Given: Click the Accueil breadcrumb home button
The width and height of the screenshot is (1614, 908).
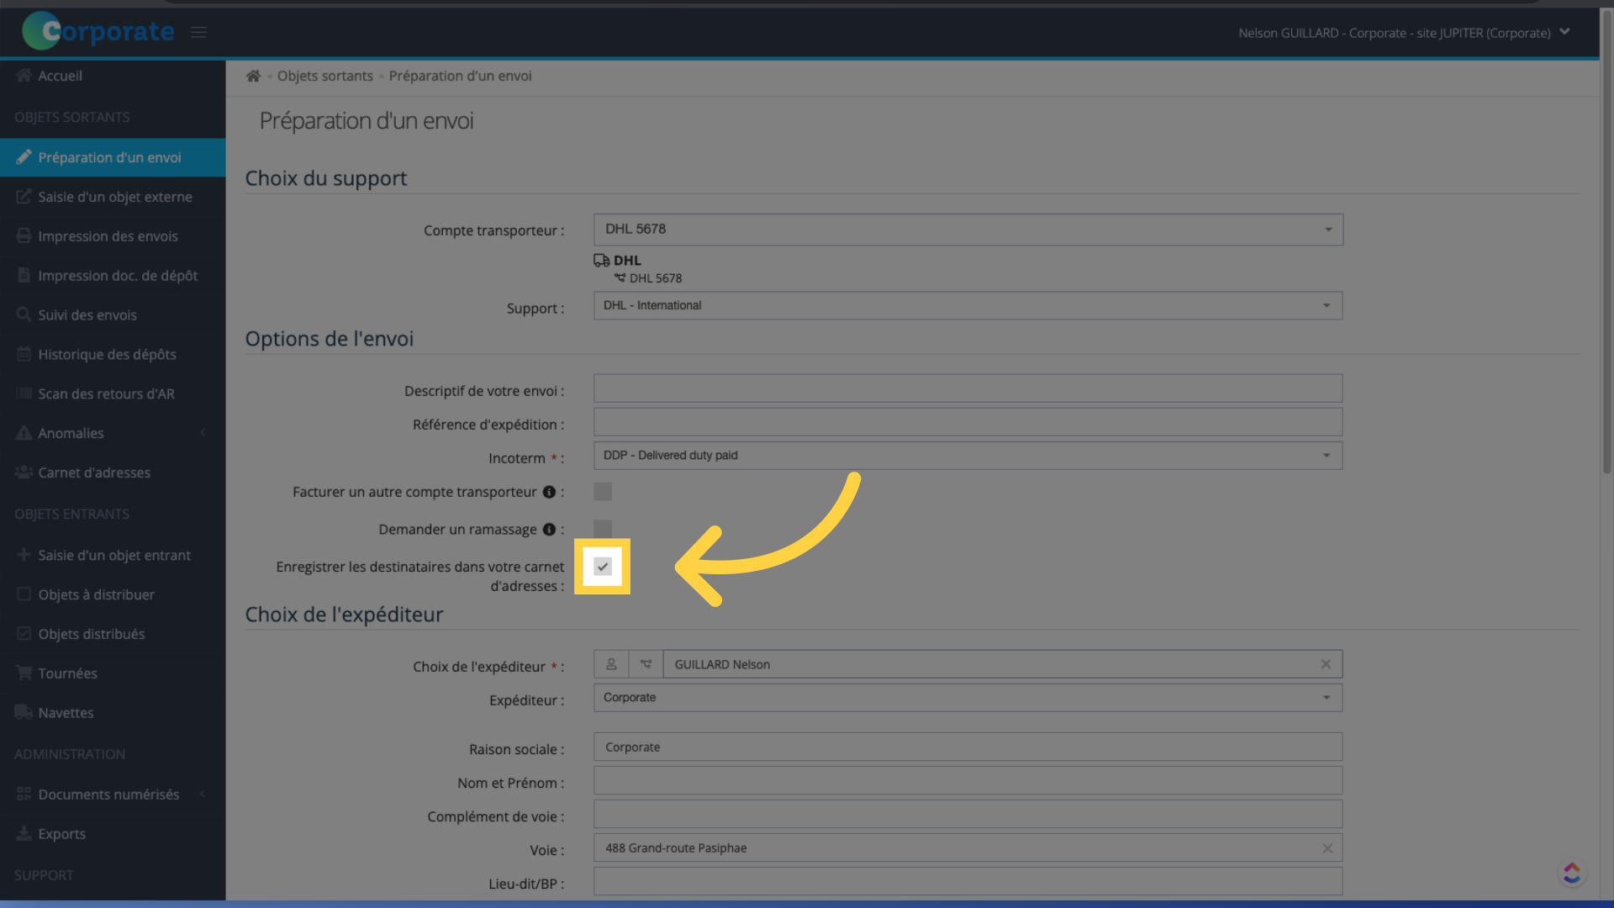Looking at the screenshot, I should (x=253, y=76).
